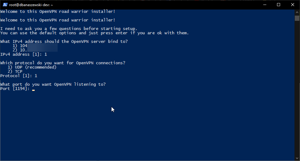
Task: Click the IPv4 bind address question line
Action: [64, 42]
